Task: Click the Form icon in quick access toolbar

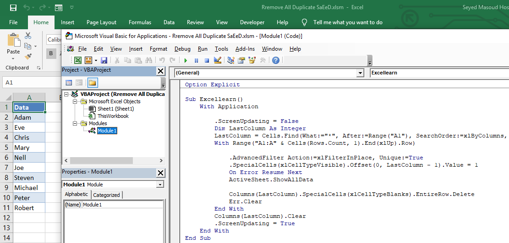Action: (59, 7)
